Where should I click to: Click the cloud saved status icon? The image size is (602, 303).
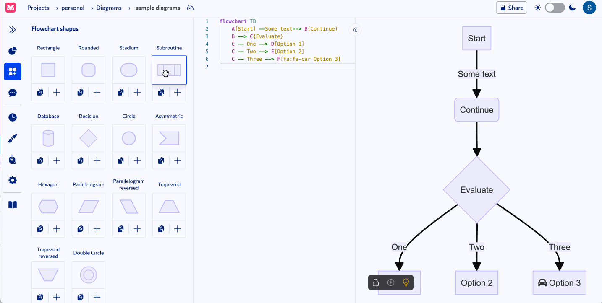(x=190, y=8)
